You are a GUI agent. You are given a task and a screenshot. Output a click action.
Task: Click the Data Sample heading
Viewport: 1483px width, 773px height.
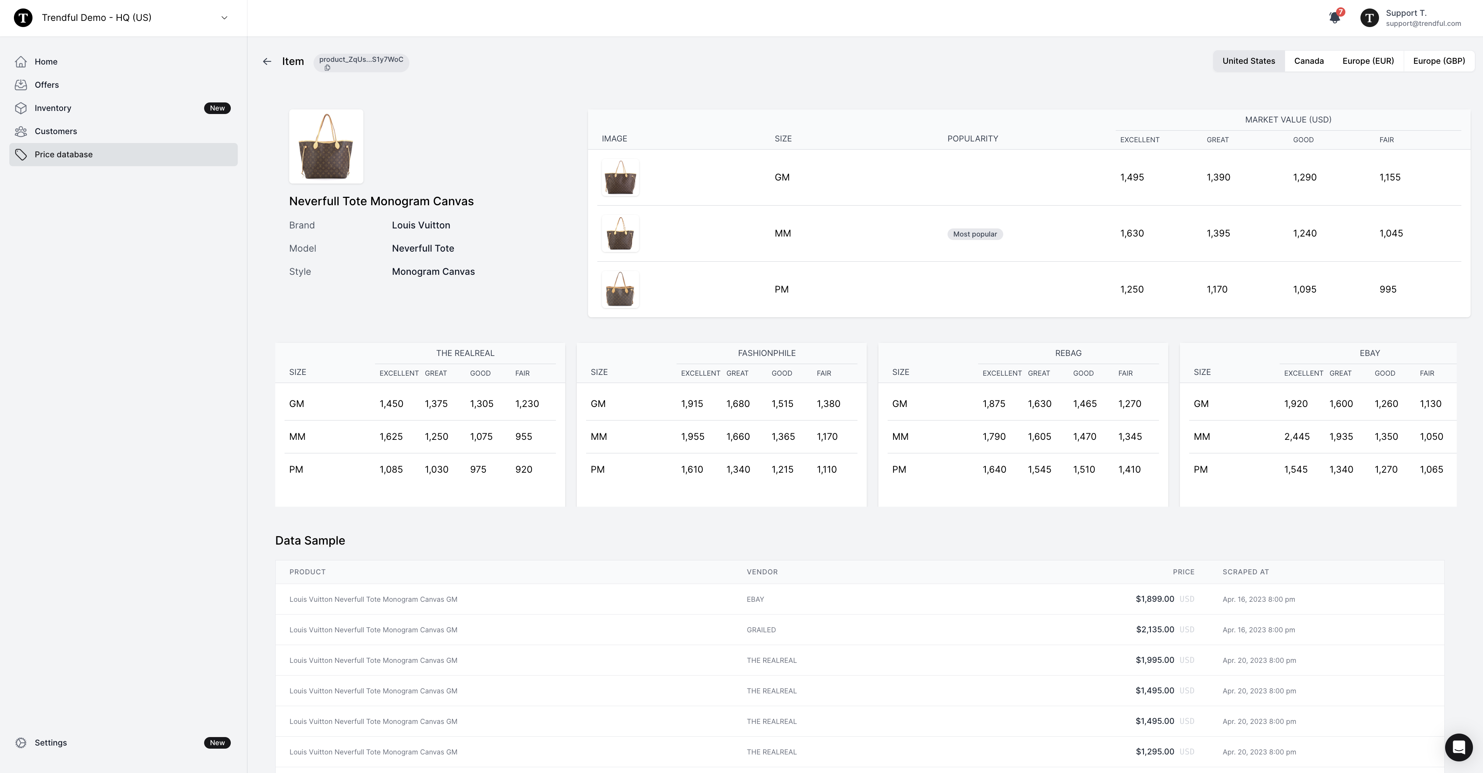pyautogui.click(x=310, y=540)
